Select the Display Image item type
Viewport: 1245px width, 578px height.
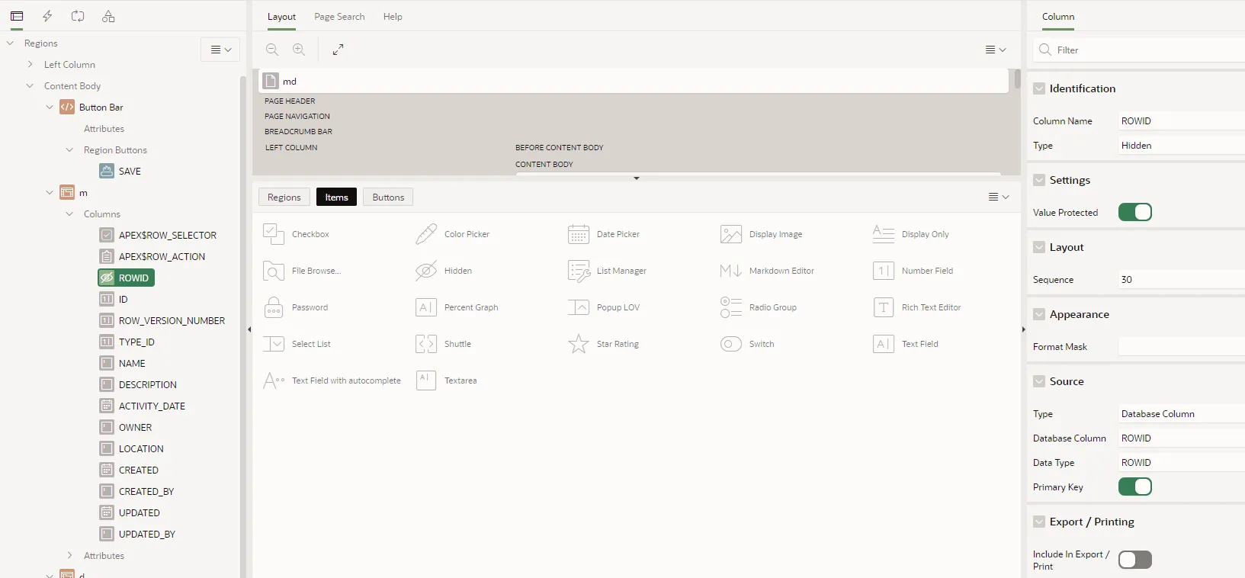coord(761,234)
